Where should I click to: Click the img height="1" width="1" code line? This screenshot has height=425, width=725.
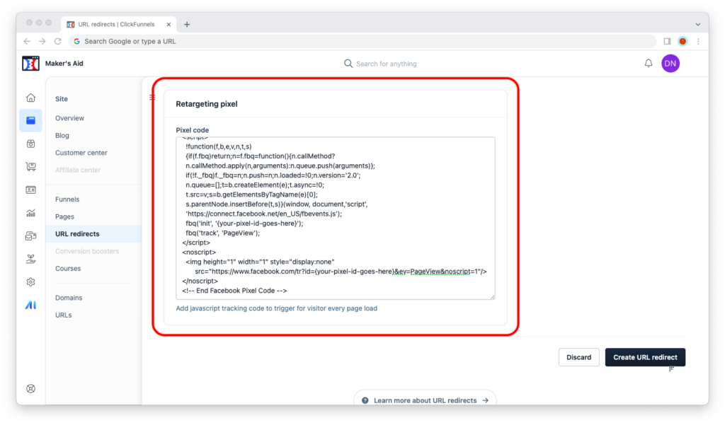click(260, 262)
